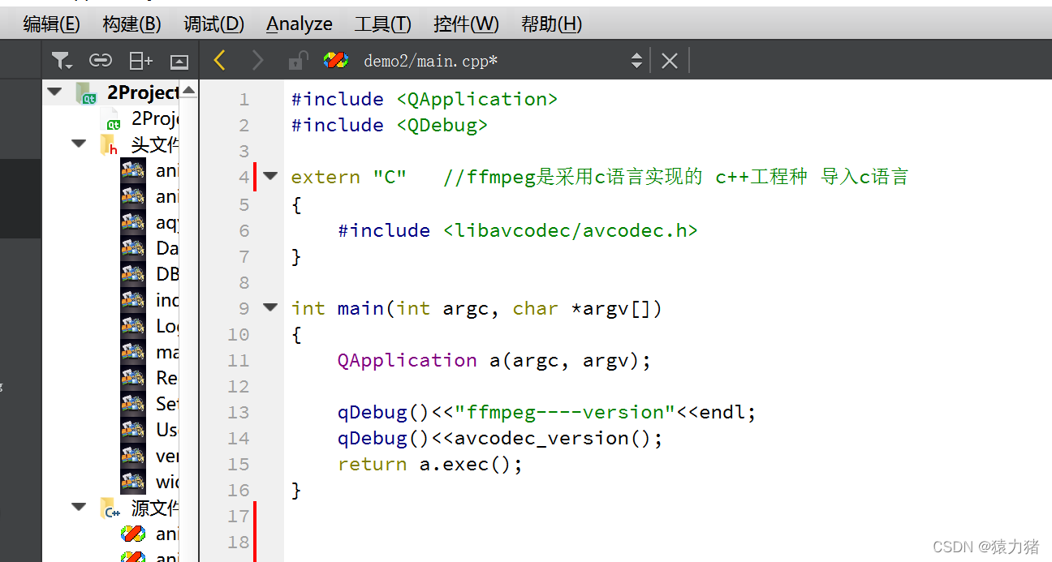Toggle the file writable lock icon
Screen dimensions: 1052x562
click(298, 60)
